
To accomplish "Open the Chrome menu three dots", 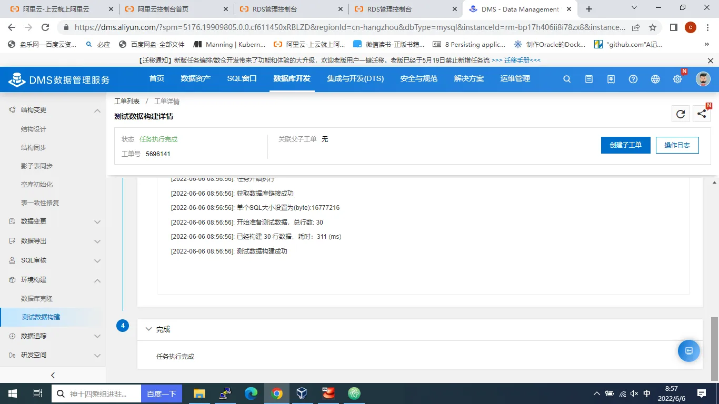I will [x=707, y=27].
